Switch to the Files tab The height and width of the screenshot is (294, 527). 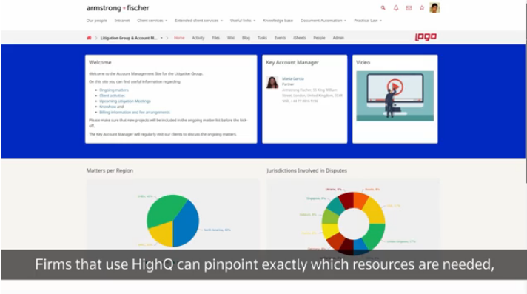216,38
